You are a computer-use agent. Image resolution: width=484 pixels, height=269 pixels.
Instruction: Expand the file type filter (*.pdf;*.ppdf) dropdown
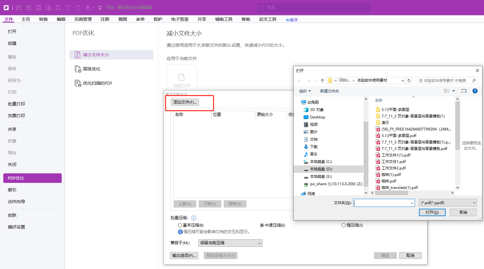pos(447,203)
